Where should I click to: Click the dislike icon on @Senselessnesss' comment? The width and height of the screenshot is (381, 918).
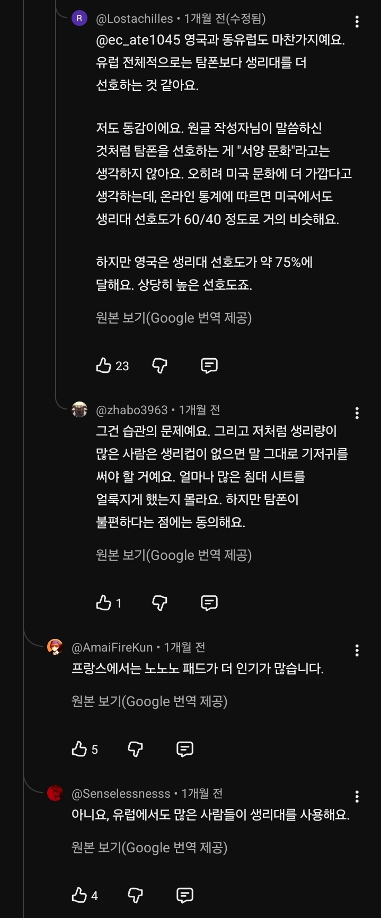[x=135, y=895]
